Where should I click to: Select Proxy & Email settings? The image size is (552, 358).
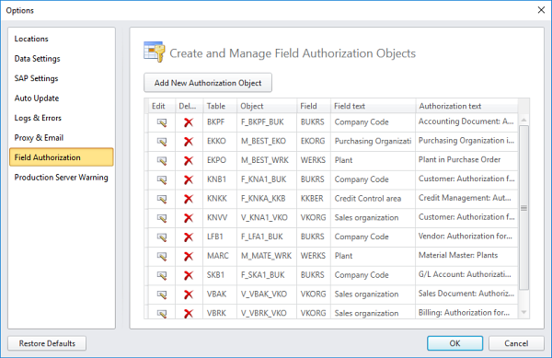62,138
